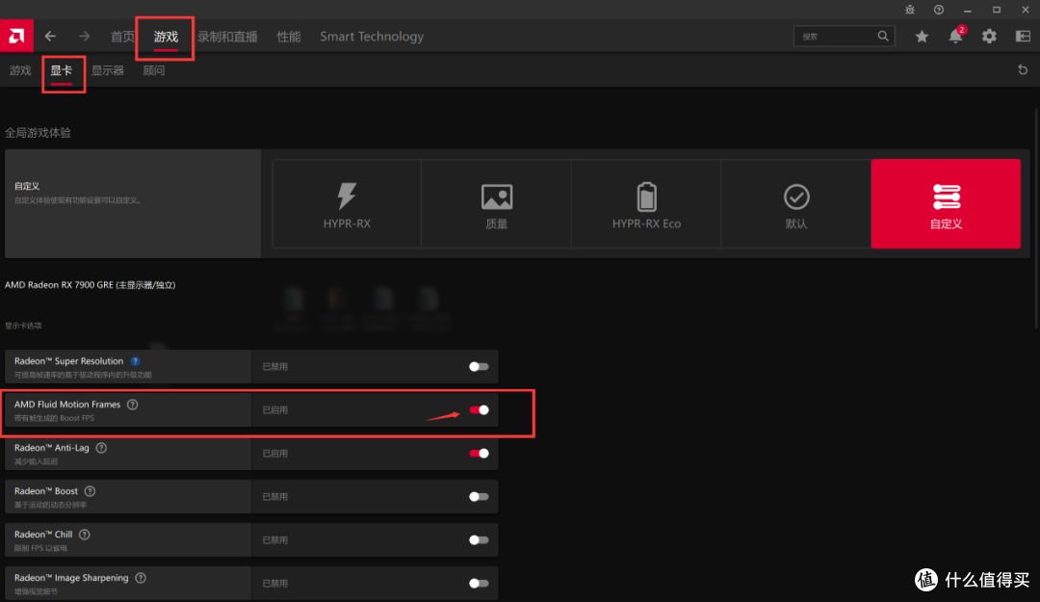The width and height of the screenshot is (1040, 602).
Task: Reset settings with the undo arrow icon
Action: (1023, 69)
